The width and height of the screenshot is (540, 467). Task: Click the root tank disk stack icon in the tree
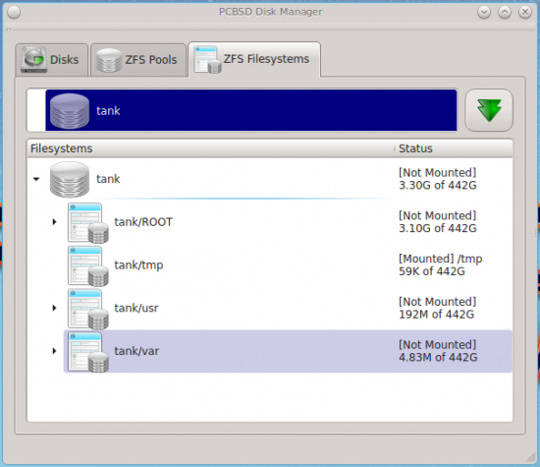(x=70, y=180)
